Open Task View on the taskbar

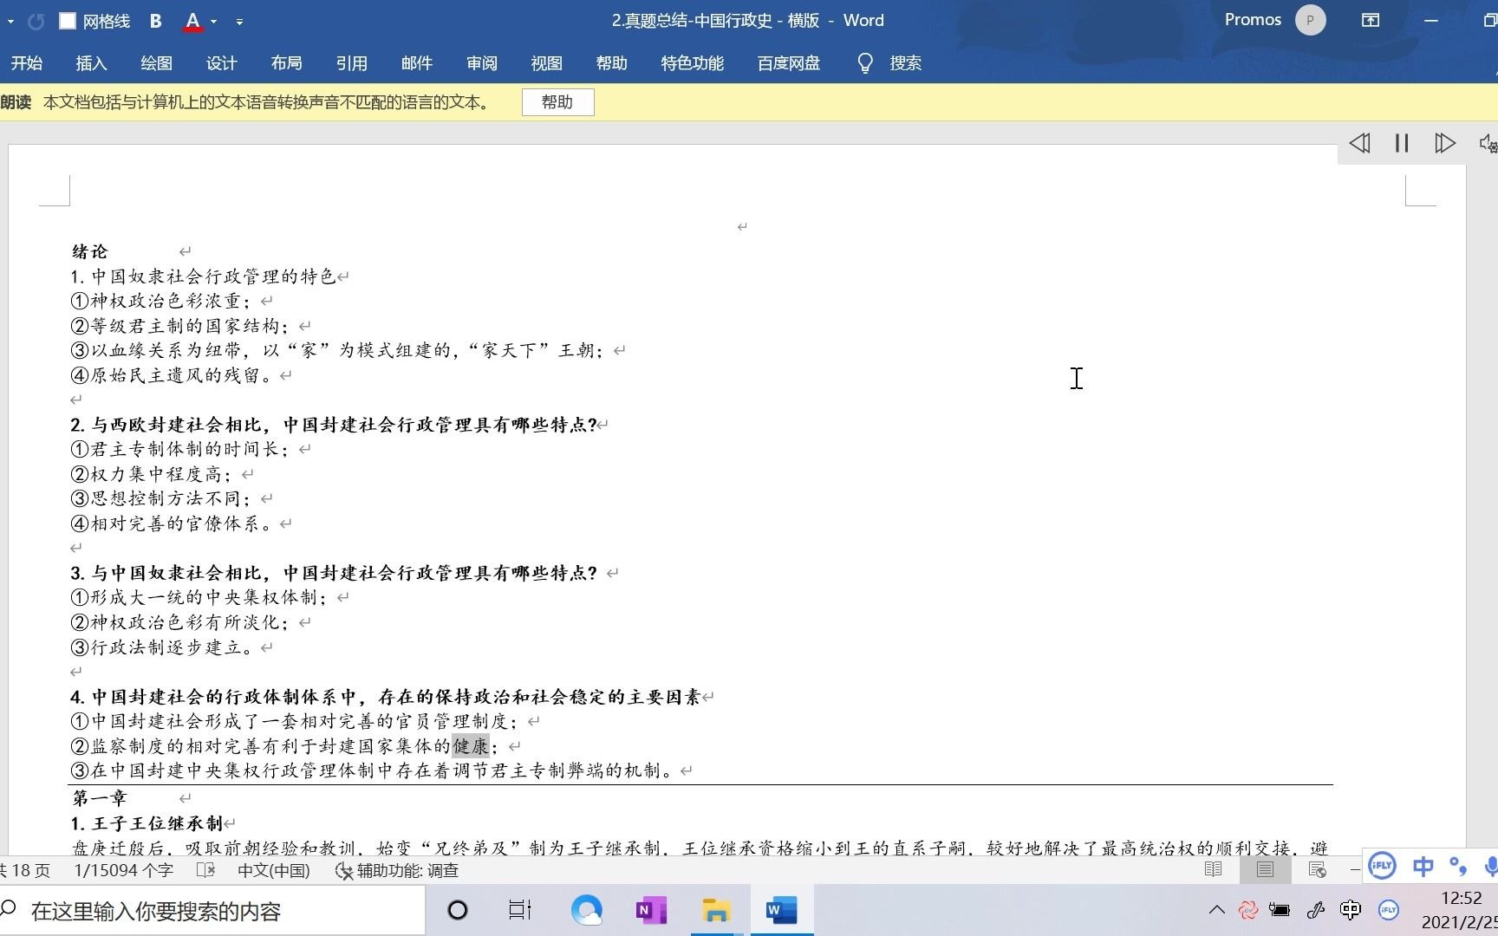(x=520, y=910)
